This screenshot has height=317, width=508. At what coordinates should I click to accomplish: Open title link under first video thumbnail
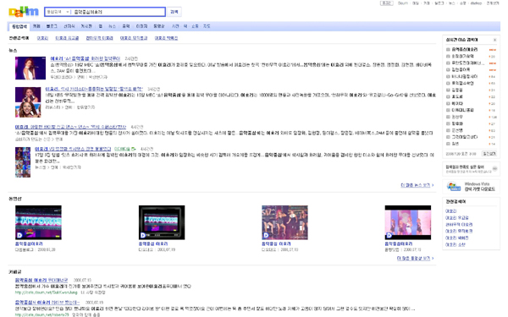click(x=29, y=243)
